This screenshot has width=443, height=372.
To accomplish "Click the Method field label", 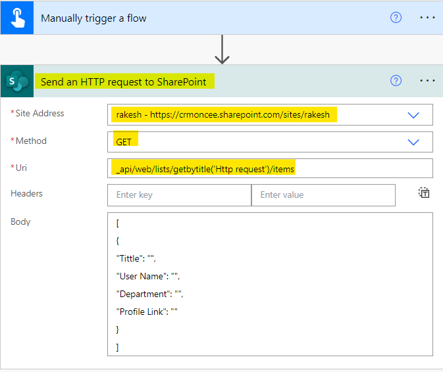I will coord(31,141).
